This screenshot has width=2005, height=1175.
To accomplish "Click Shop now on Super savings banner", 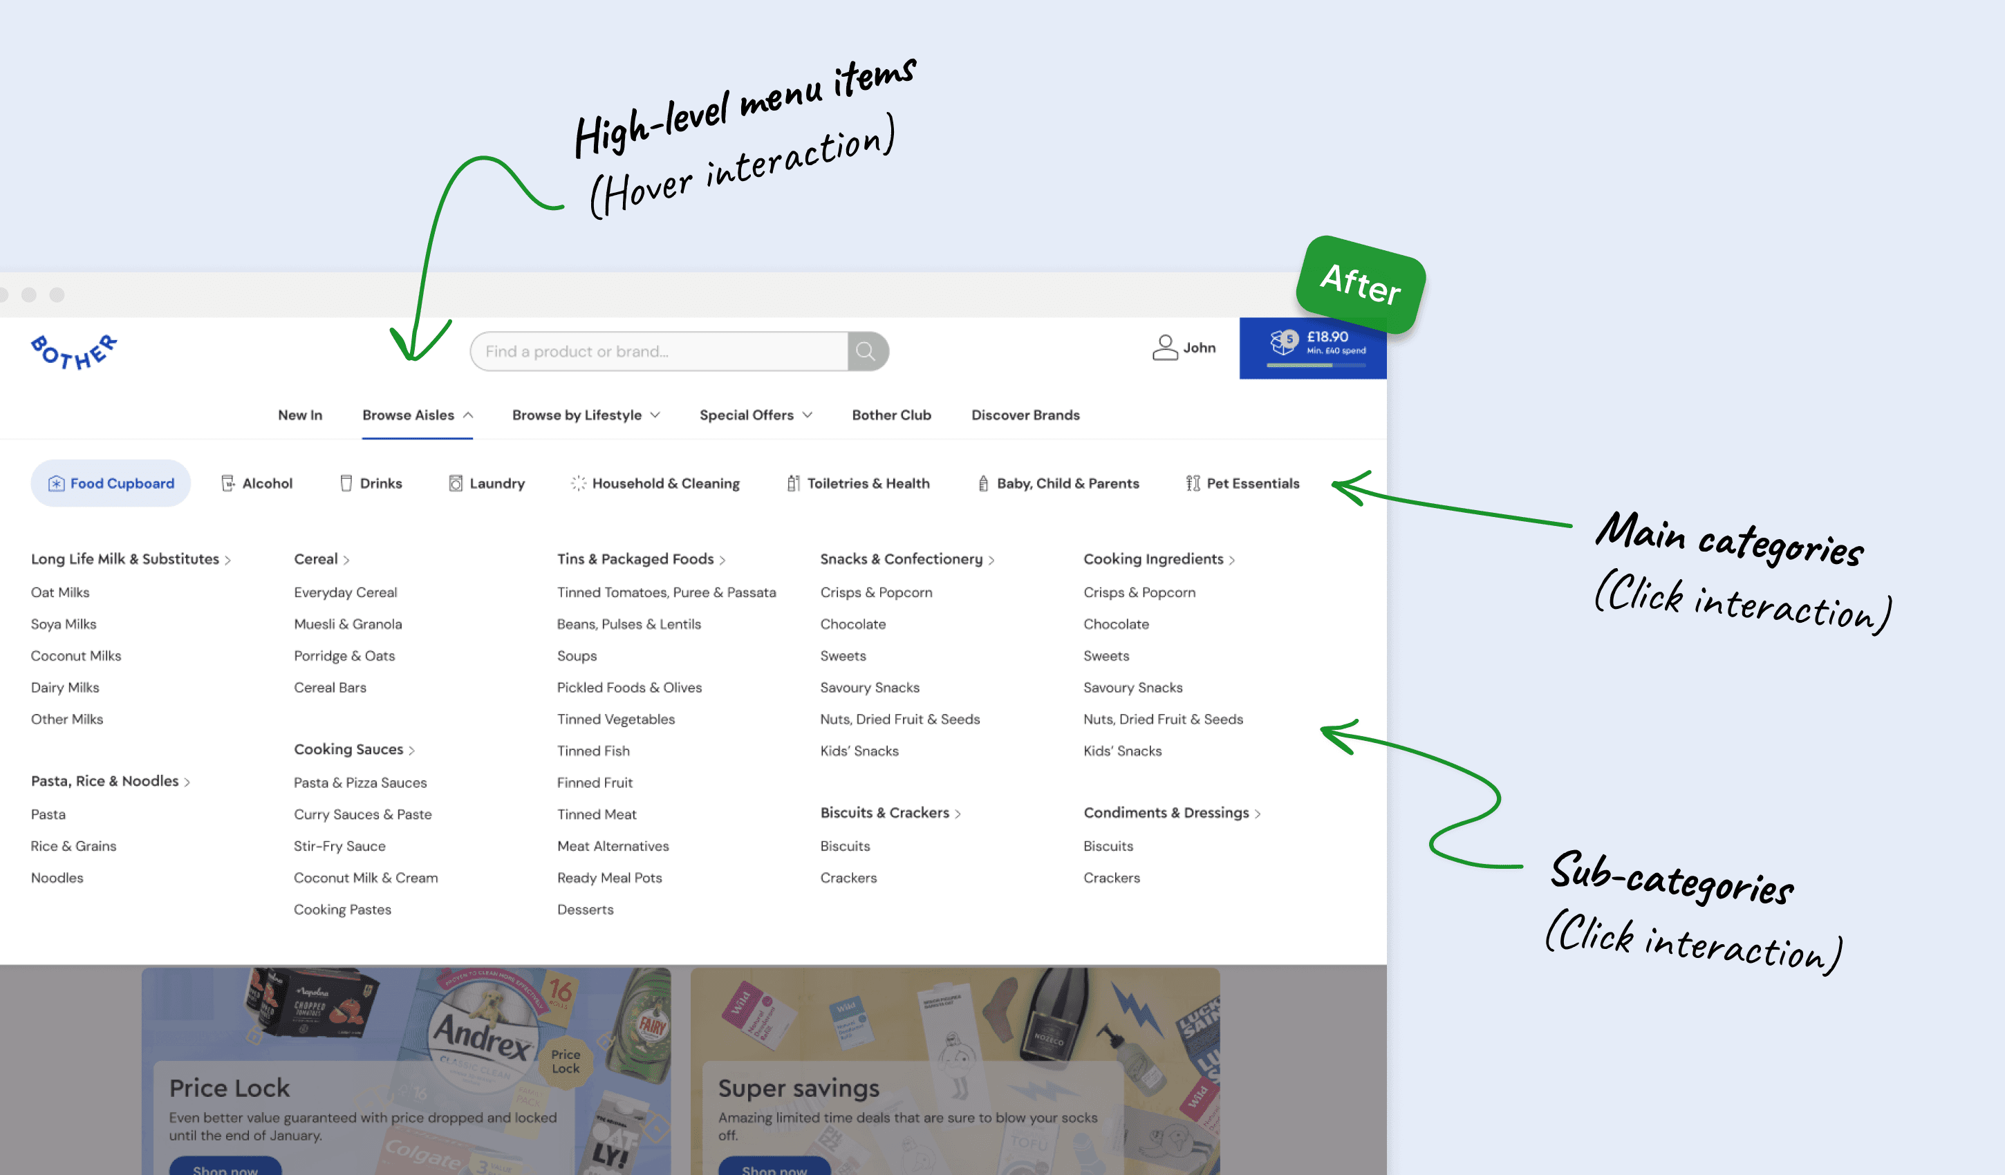I will click(774, 1167).
